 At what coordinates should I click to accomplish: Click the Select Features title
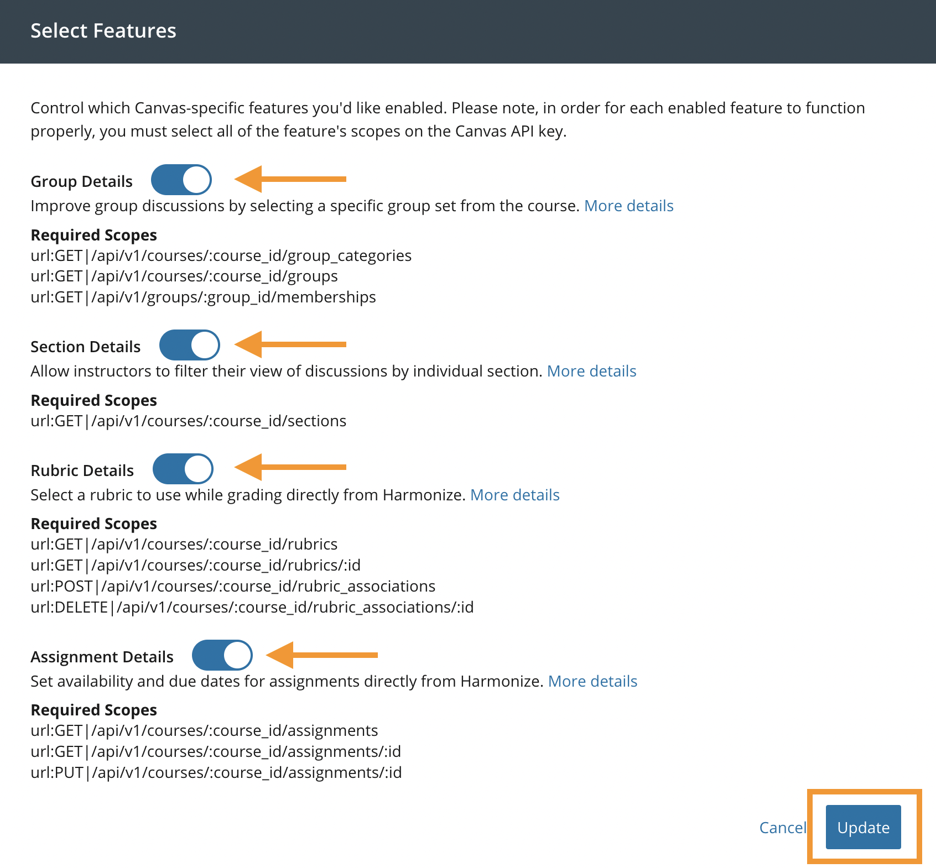pyautogui.click(x=103, y=30)
